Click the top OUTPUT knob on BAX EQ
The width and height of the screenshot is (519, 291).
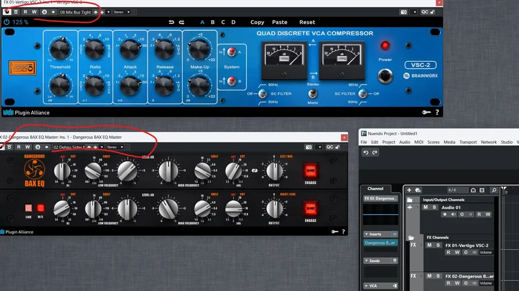coord(274,171)
